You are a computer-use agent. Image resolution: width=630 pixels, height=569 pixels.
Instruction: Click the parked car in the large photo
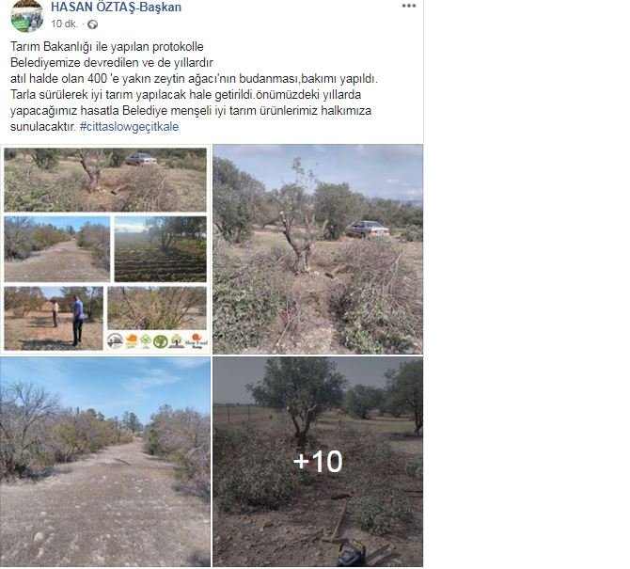click(x=369, y=229)
